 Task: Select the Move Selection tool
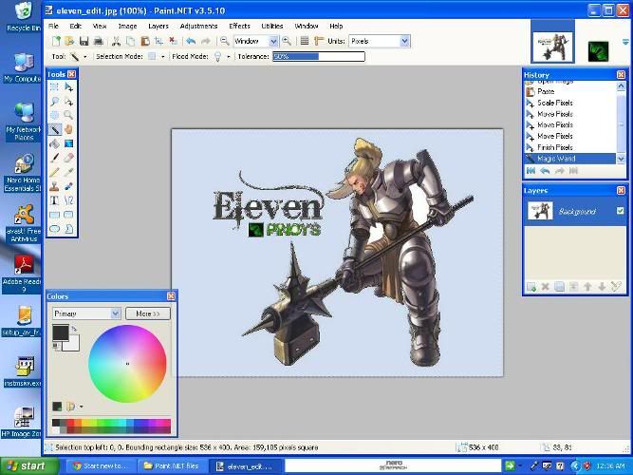point(68,101)
